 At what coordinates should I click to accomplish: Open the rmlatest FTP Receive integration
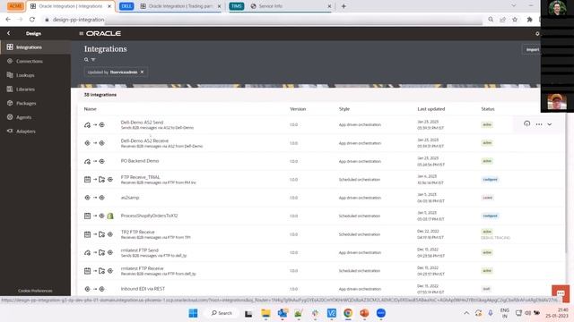tap(142, 268)
